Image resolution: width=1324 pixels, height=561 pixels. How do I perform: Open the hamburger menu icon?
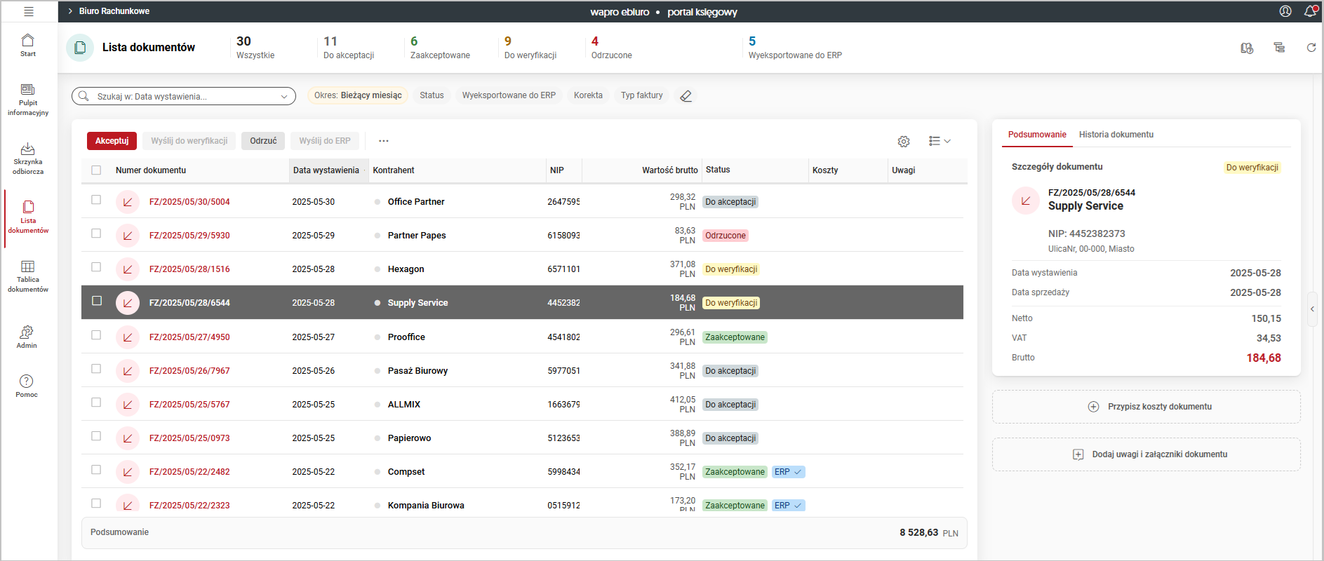(x=29, y=11)
